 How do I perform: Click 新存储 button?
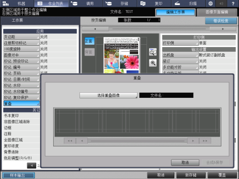coord(191,175)
